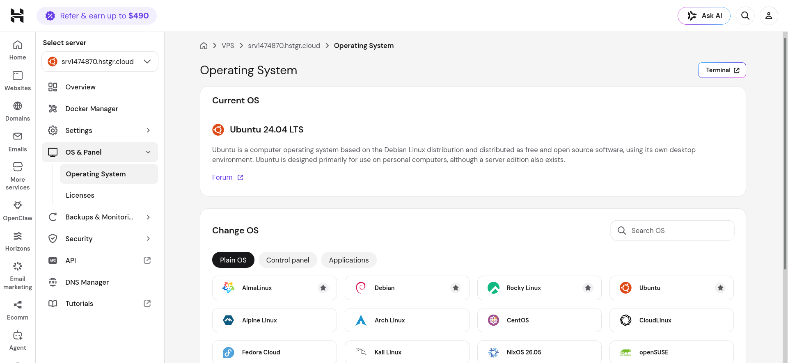Screen dimensions: 788x363
Task: Select the CentOS card
Action: (x=539, y=320)
